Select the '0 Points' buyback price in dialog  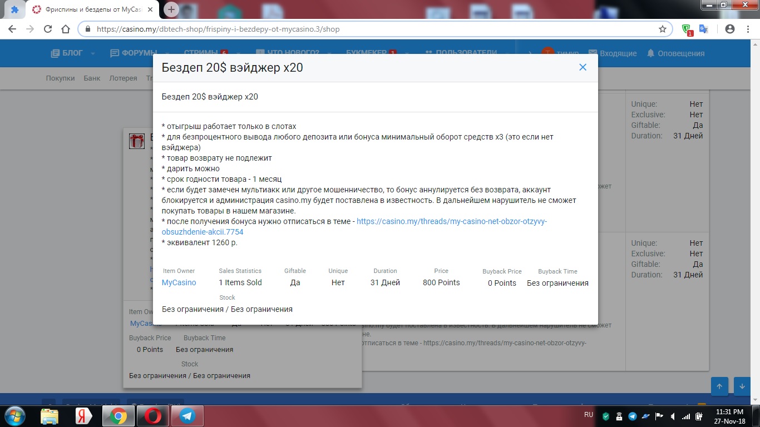click(x=502, y=283)
